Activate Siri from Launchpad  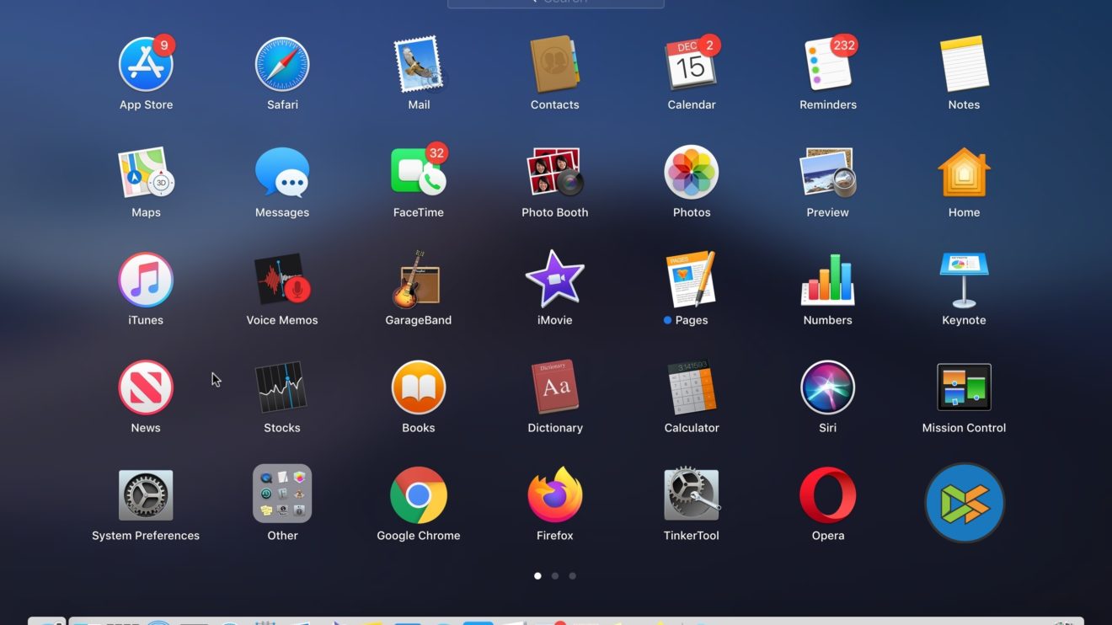tap(828, 387)
